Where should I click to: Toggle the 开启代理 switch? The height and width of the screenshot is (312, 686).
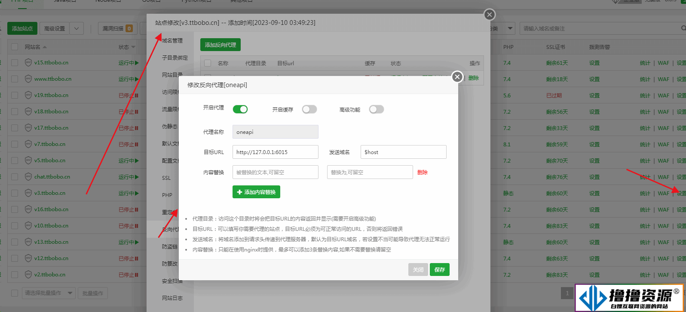click(x=240, y=109)
